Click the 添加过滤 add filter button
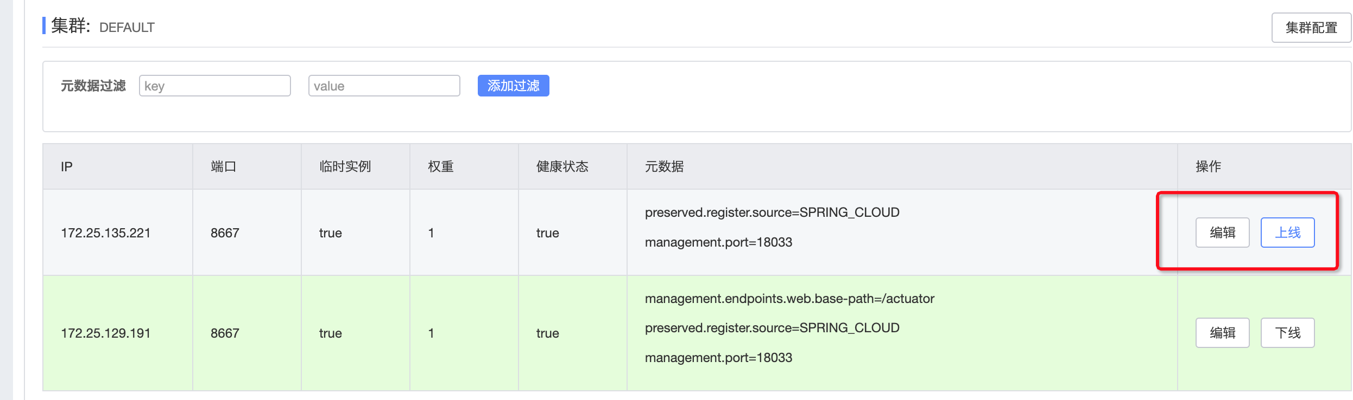 [x=513, y=86]
